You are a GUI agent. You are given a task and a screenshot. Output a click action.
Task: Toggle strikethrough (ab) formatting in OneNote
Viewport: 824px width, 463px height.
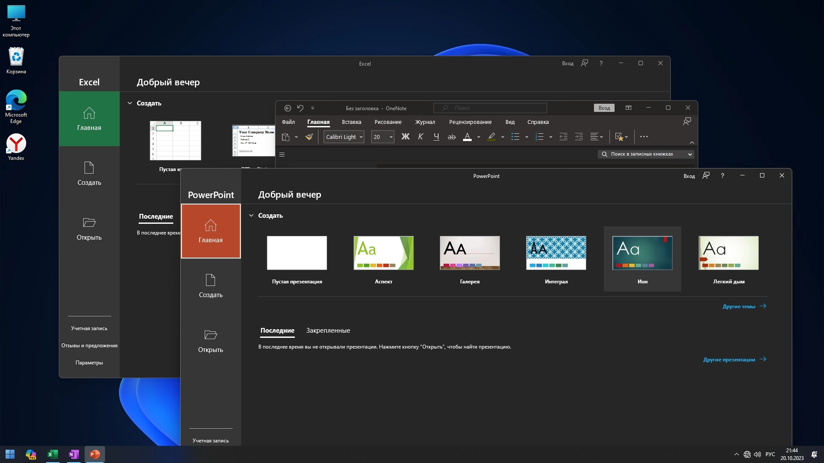pos(451,137)
